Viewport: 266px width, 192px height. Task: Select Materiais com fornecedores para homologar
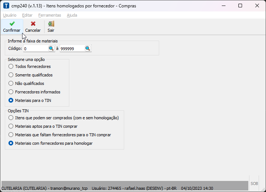[11, 143]
